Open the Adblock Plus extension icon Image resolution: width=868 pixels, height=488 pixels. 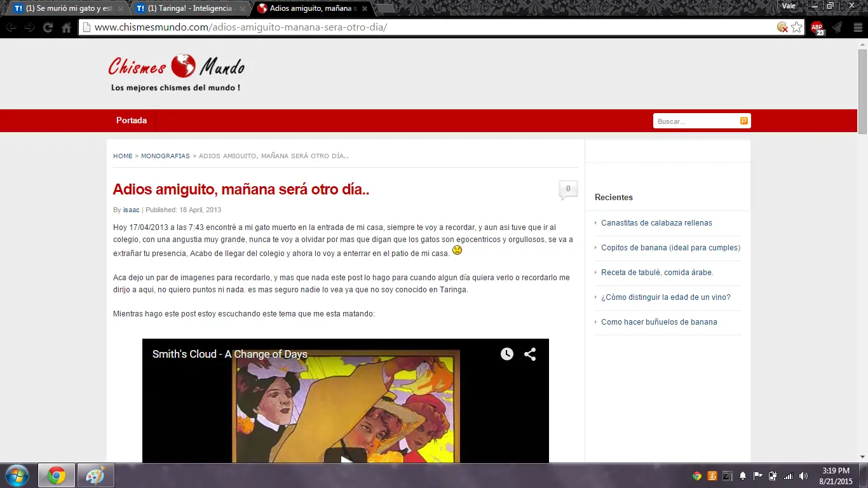click(x=817, y=27)
